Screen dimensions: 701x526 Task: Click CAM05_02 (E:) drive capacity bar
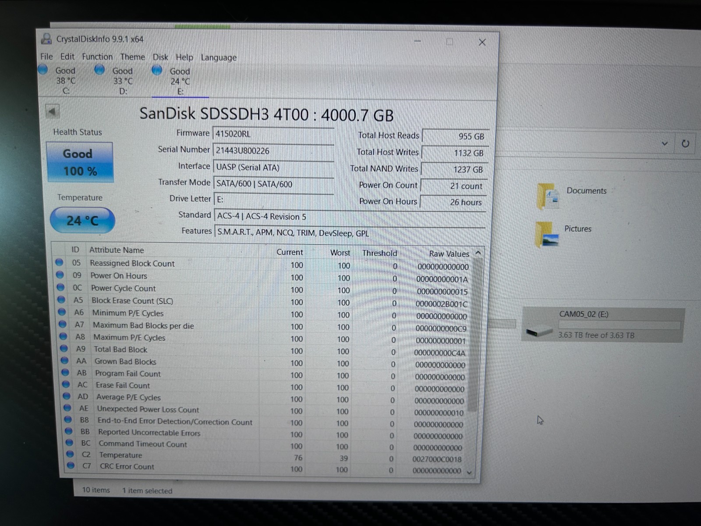tap(619, 325)
